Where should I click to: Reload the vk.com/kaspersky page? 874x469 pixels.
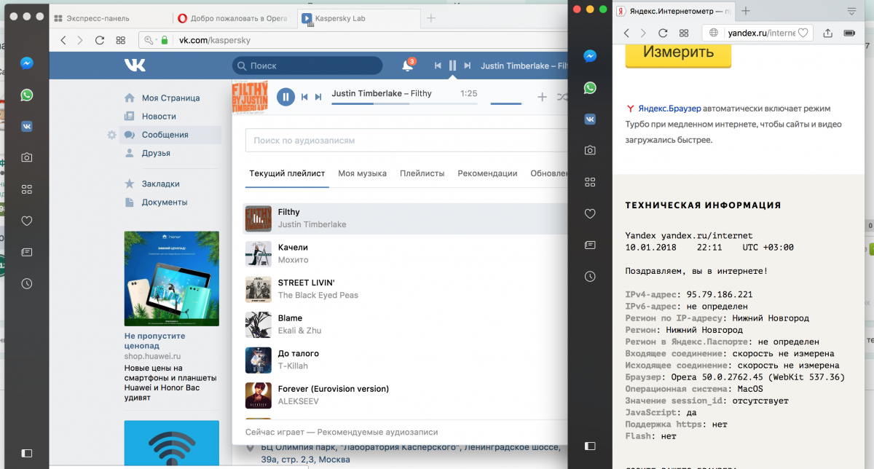[x=100, y=40]
